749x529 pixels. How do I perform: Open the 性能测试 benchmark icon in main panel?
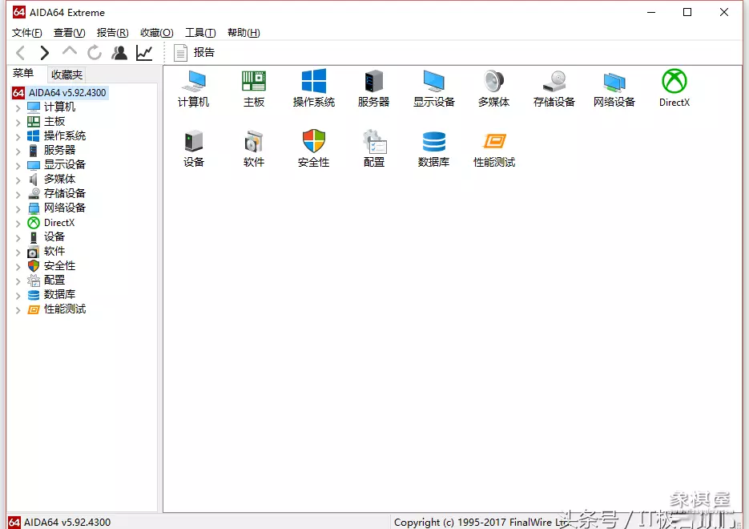point(494,148)
